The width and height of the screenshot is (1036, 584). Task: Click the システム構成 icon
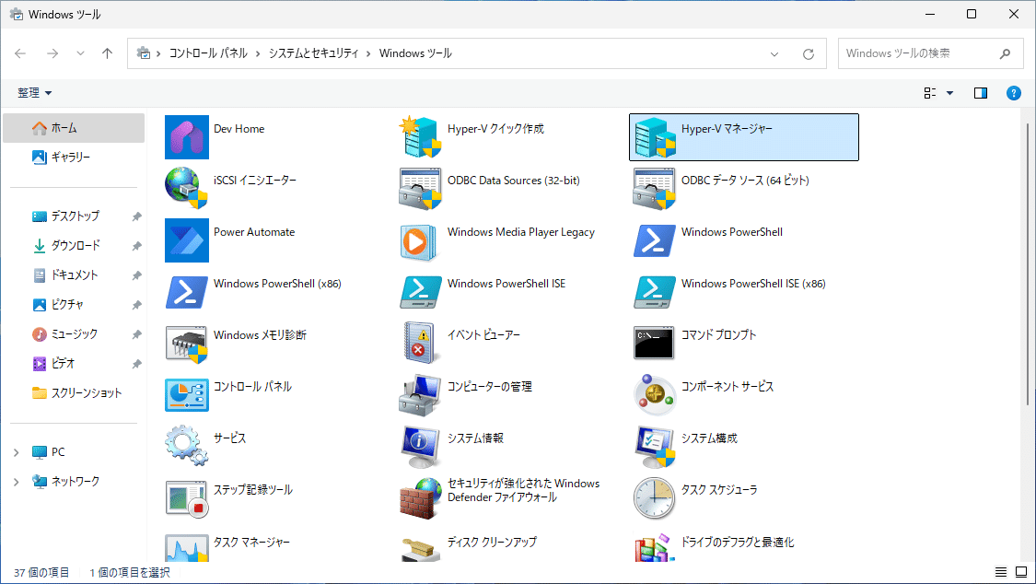pos(654,446)
